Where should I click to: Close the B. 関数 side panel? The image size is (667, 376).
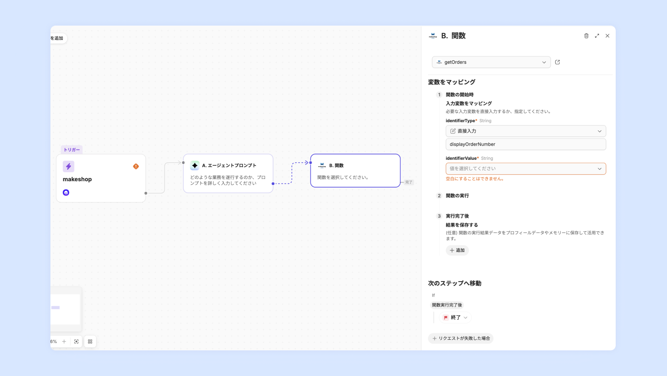click(x=607, y=36)
